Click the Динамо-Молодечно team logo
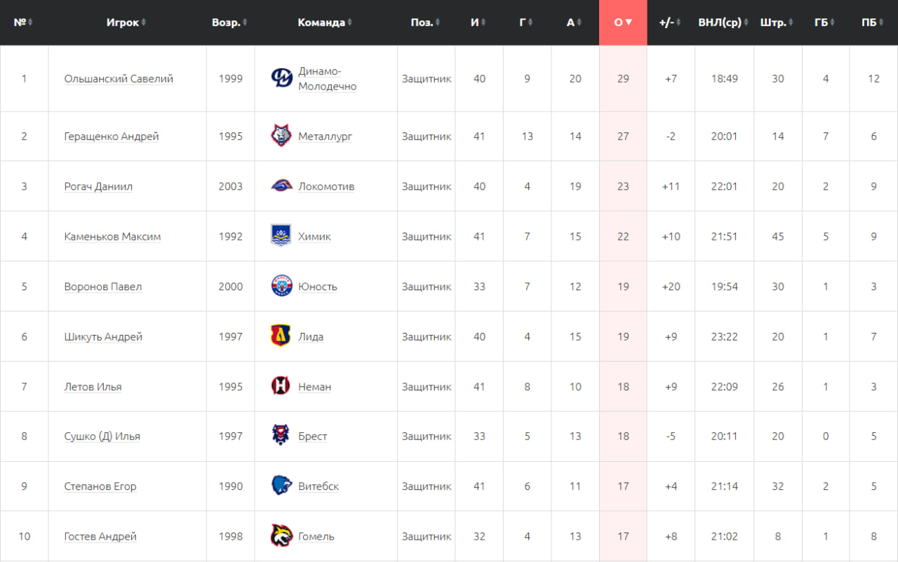 (282, 78)
